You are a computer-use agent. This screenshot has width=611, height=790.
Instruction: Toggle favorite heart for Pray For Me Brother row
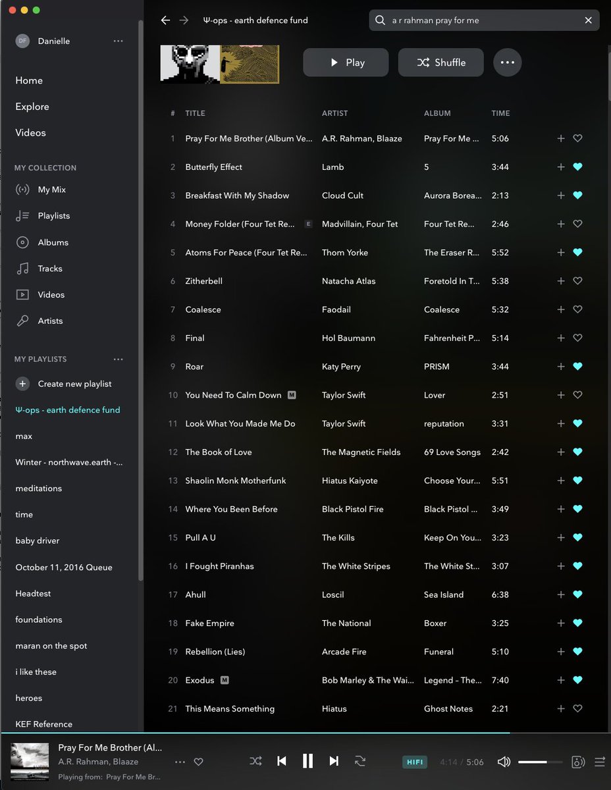pos(577,138)
